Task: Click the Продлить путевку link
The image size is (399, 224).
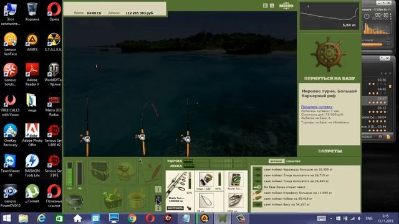Action: coord(317,107)
